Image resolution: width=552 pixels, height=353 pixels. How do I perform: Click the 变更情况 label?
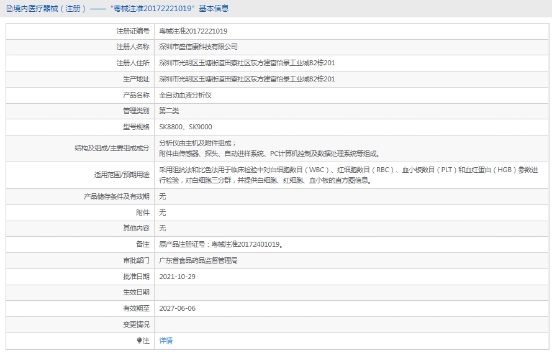136,324
